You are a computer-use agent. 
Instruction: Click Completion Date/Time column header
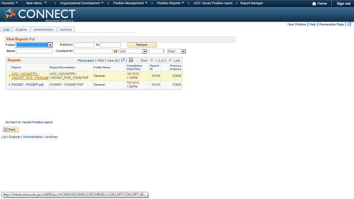(x=134, y=67)
